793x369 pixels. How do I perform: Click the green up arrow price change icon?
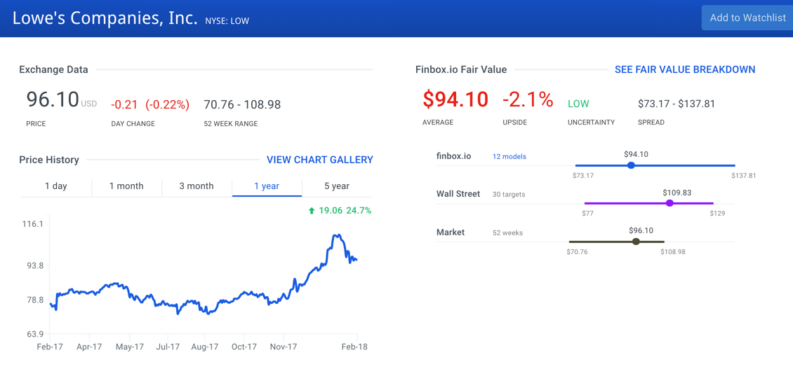pos(312,211)
